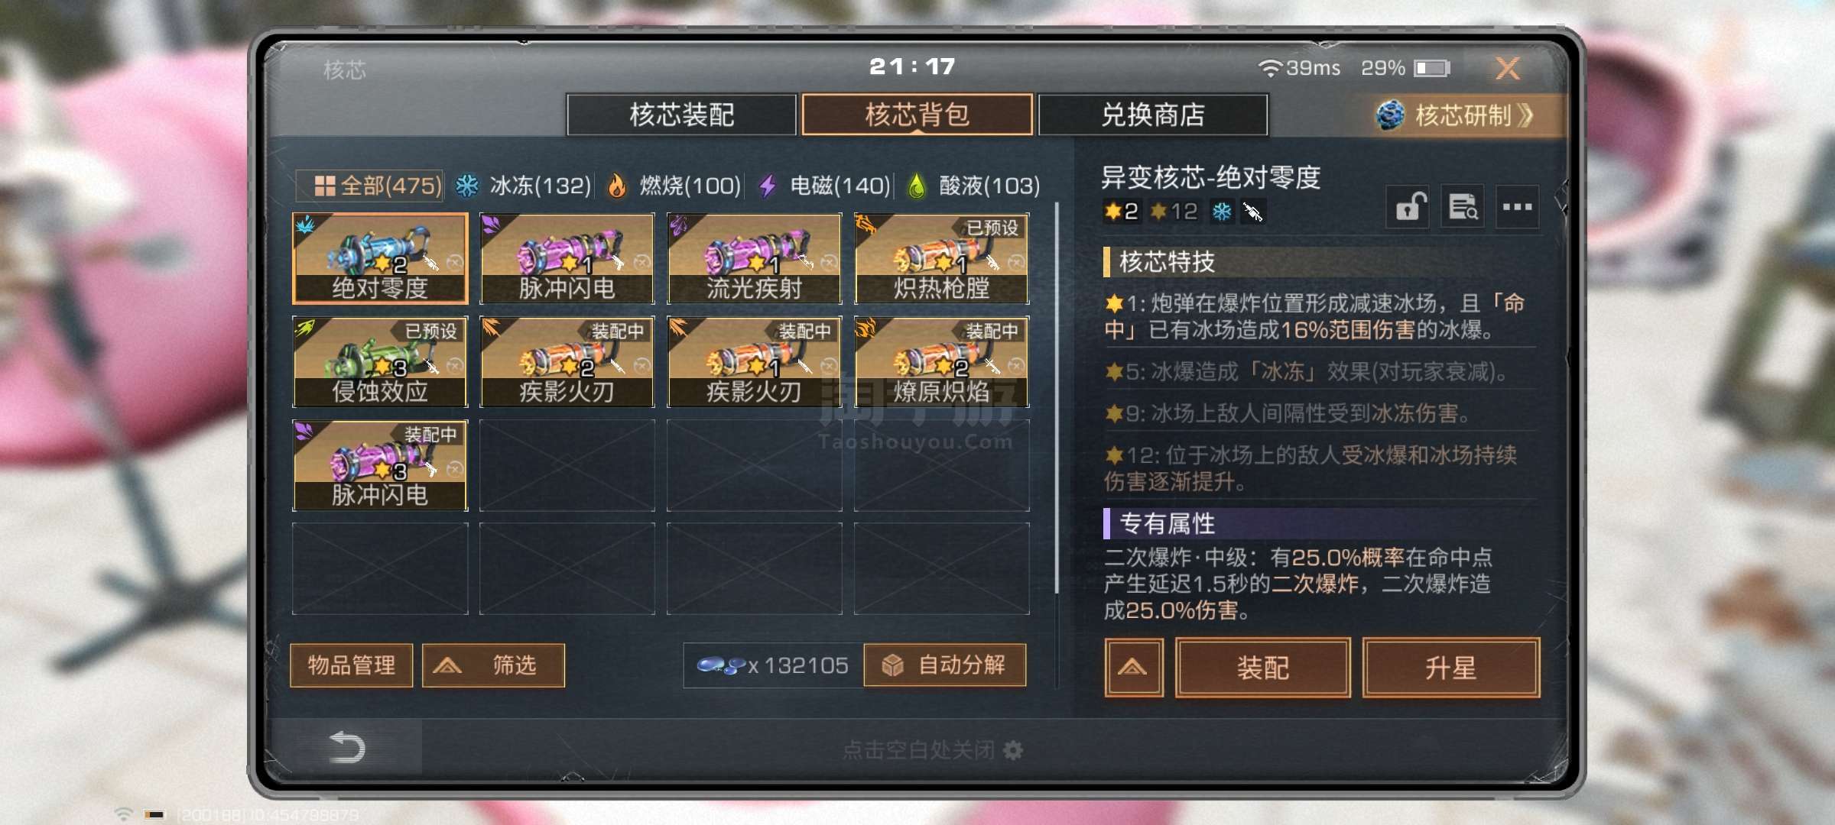The width and height of the screenshot is (1835, 825).
Task: Switch to the 核芯装配 tab
Action: click(682, 115)
